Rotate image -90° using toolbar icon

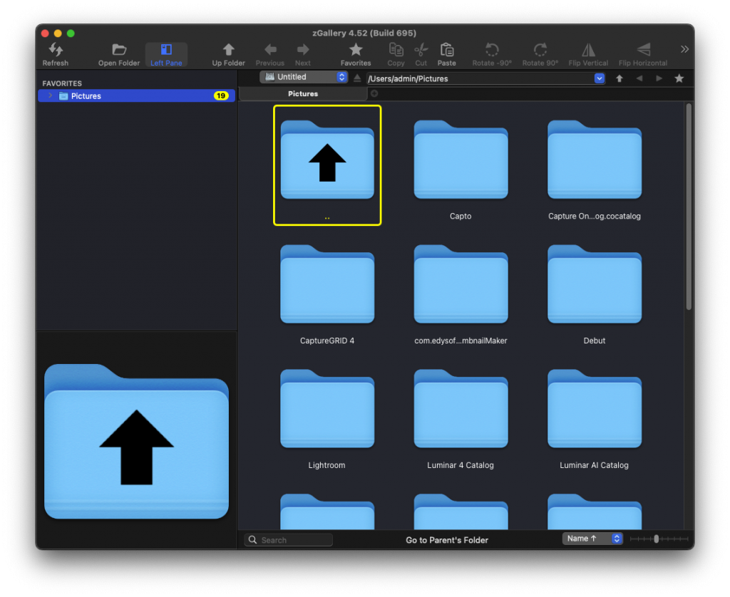click(492, 49)
